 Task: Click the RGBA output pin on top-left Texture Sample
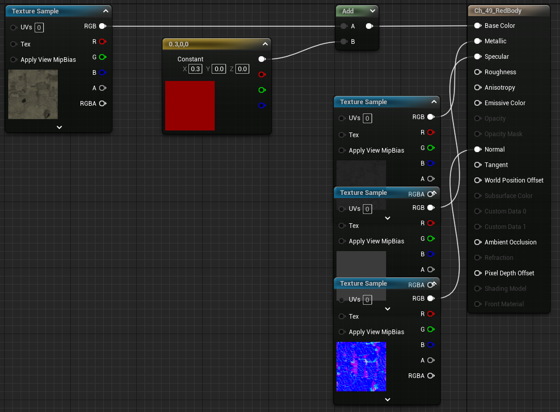point(103,104)
